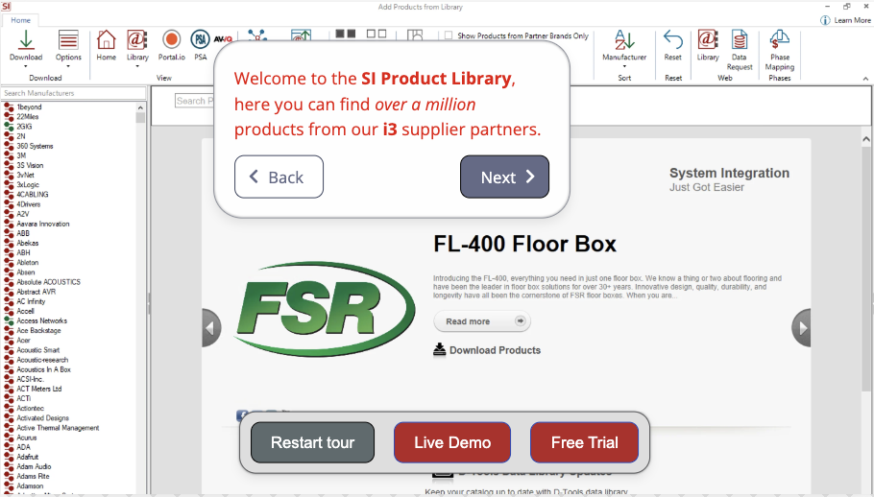Expand the Download button dropdown arrow

pyautogui.click(x=26, y=66)
